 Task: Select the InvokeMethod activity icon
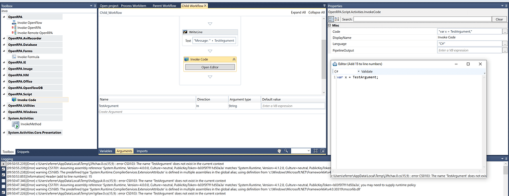pyautogui.click(x=15, y=125)
